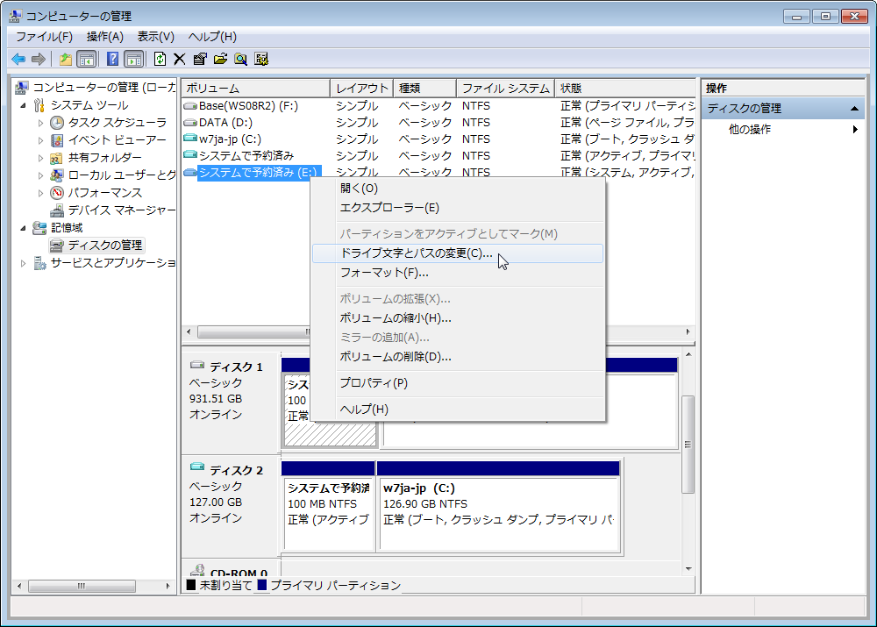Expand the 共有フォルダー node
This screenshot has width=877, height=627.
tap(40, 158)
